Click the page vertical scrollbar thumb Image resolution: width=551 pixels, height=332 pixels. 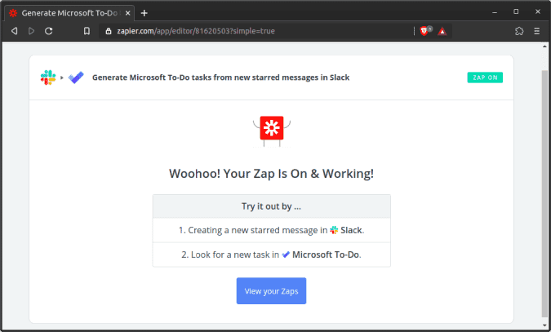[544, 193]
